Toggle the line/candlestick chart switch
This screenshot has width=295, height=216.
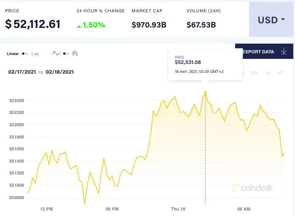click(66, 54)
